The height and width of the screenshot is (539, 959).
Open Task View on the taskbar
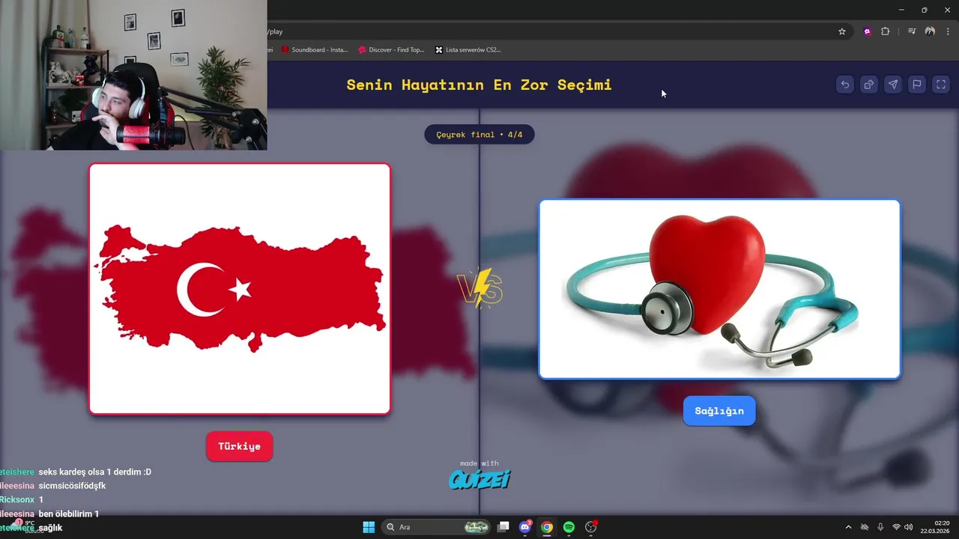tap(503, 527)
